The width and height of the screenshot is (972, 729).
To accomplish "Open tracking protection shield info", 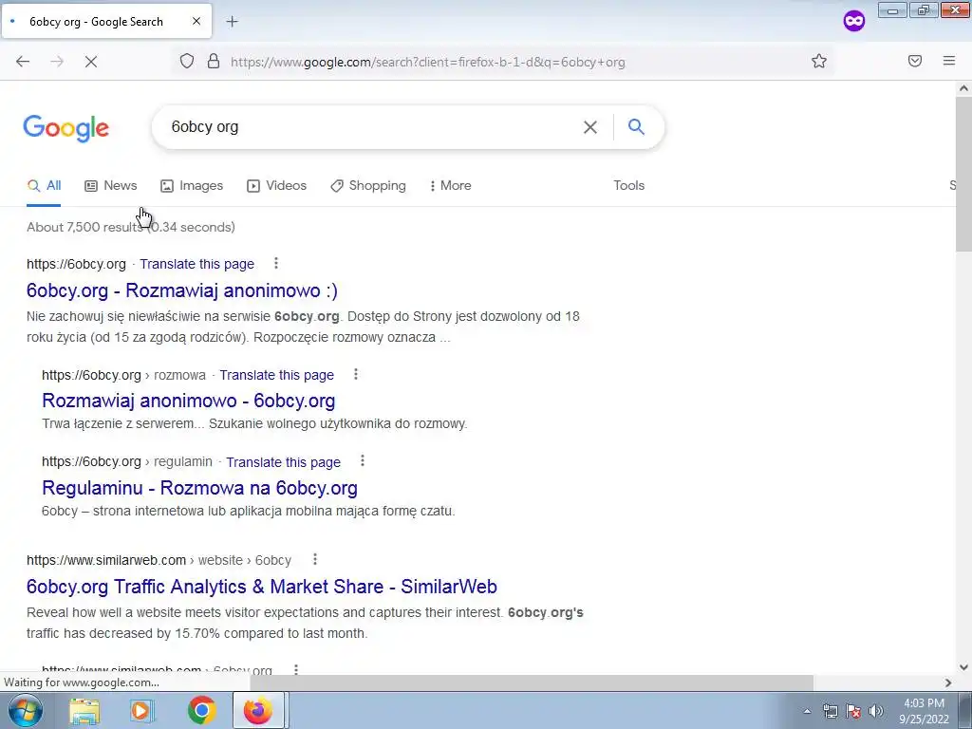I will coord(187,61).
